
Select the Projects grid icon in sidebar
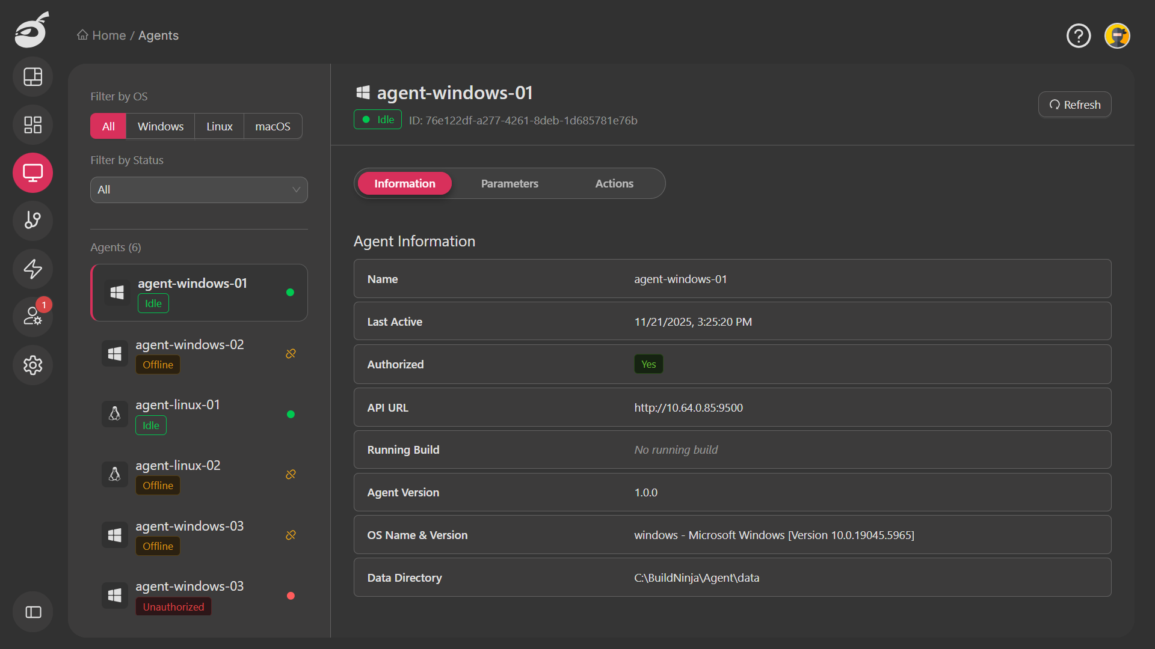32,124
